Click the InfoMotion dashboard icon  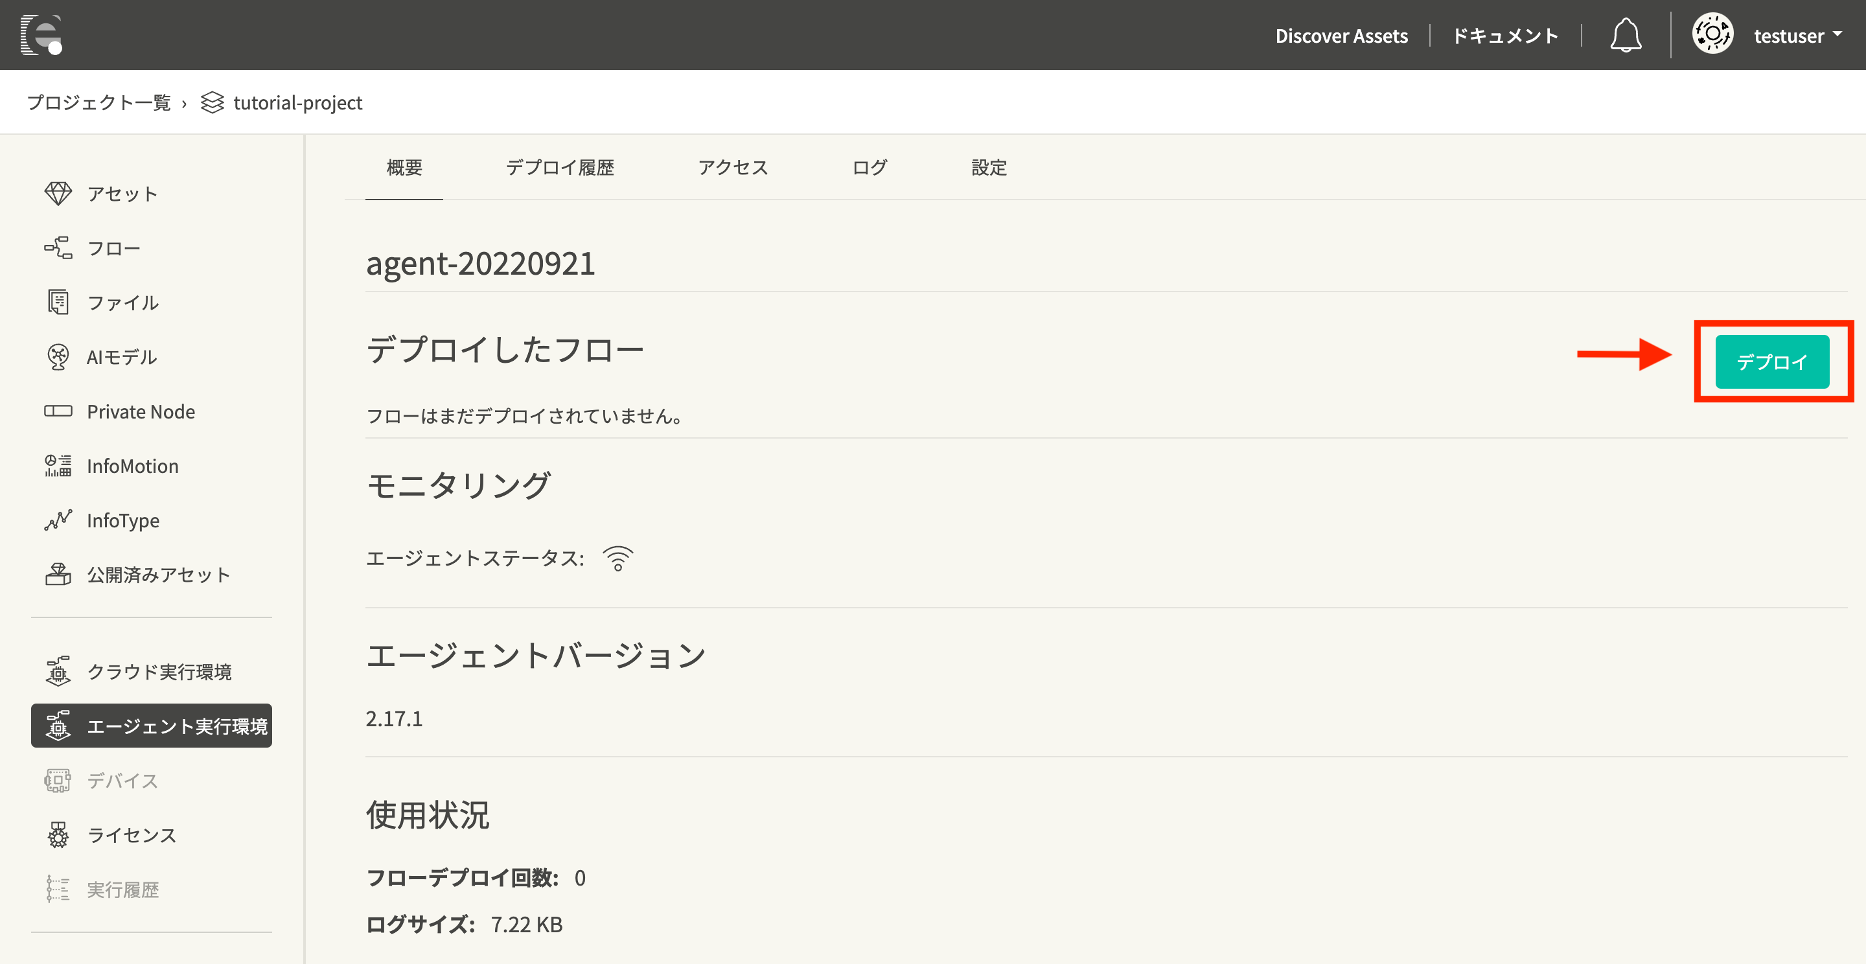pyautogui.click(x=58, y=466)
